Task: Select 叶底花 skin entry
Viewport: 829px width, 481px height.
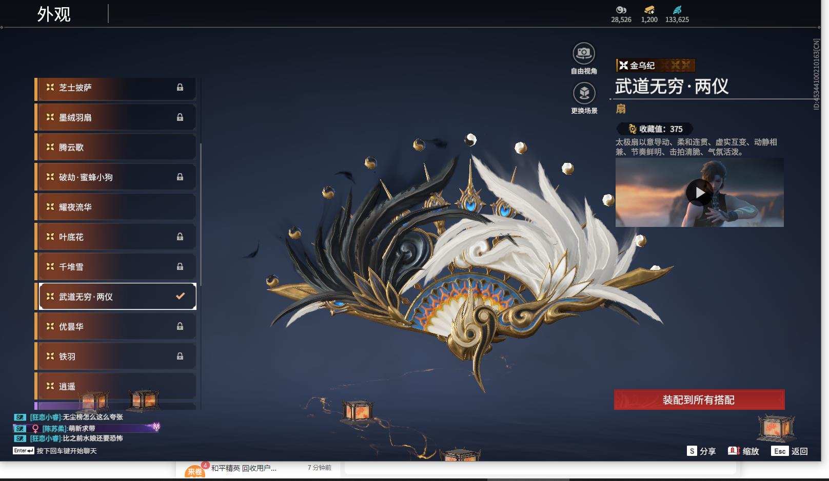Action: click(x=115, y=237)
